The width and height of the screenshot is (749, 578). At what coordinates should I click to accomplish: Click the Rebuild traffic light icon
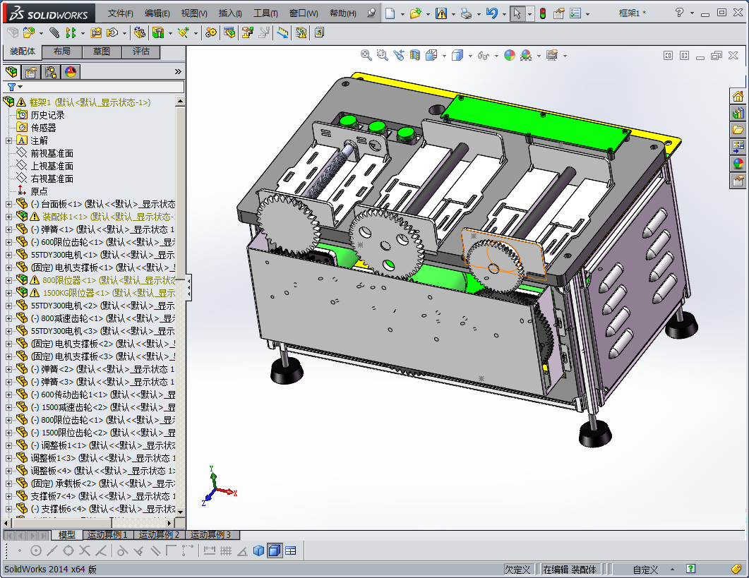coord(543,13)
